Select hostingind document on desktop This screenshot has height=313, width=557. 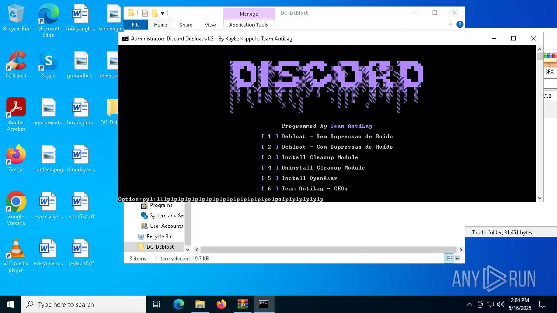click(81, 112)
